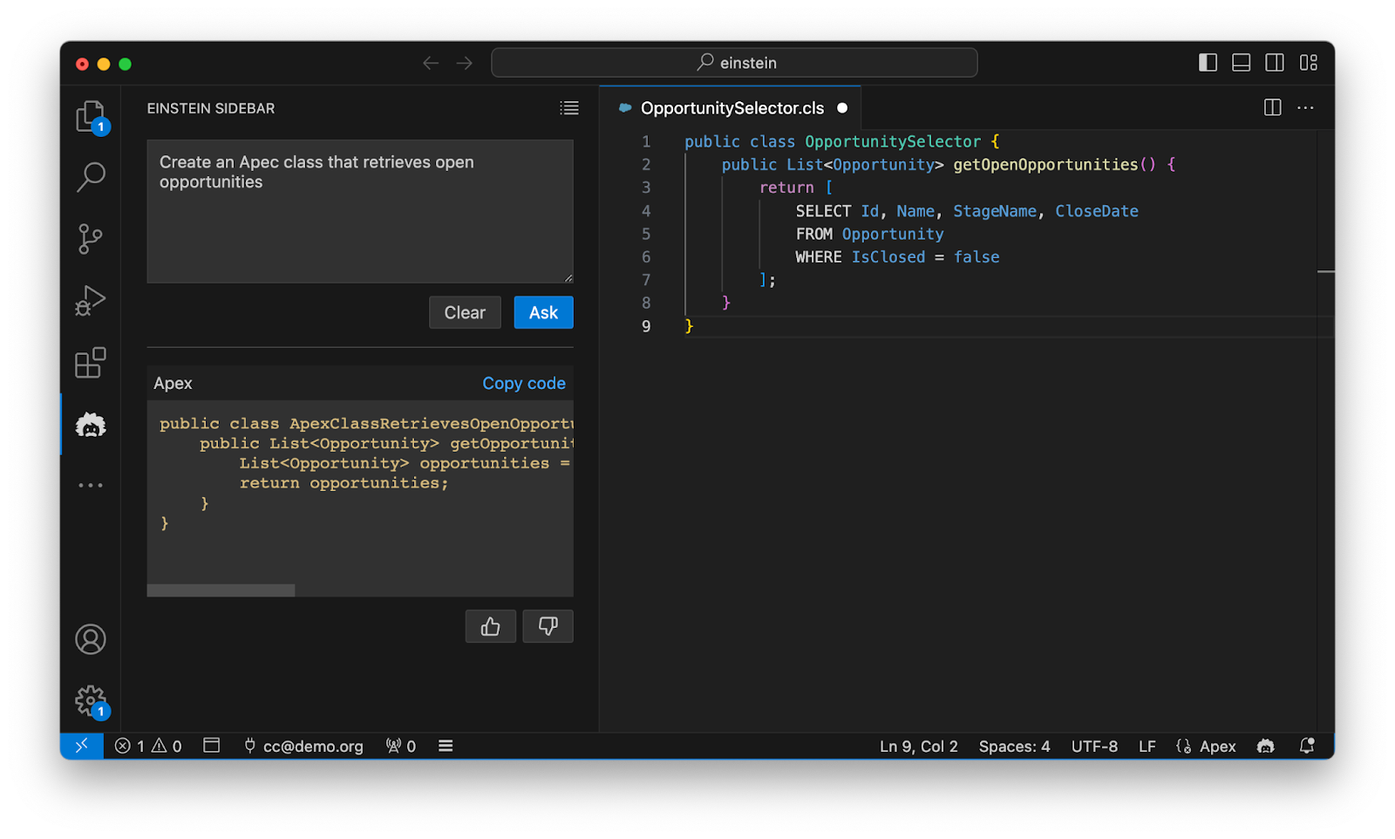Open the Customize Layout icon
The width and height of the screenshot is (1395, 839).
(1309, 63)
